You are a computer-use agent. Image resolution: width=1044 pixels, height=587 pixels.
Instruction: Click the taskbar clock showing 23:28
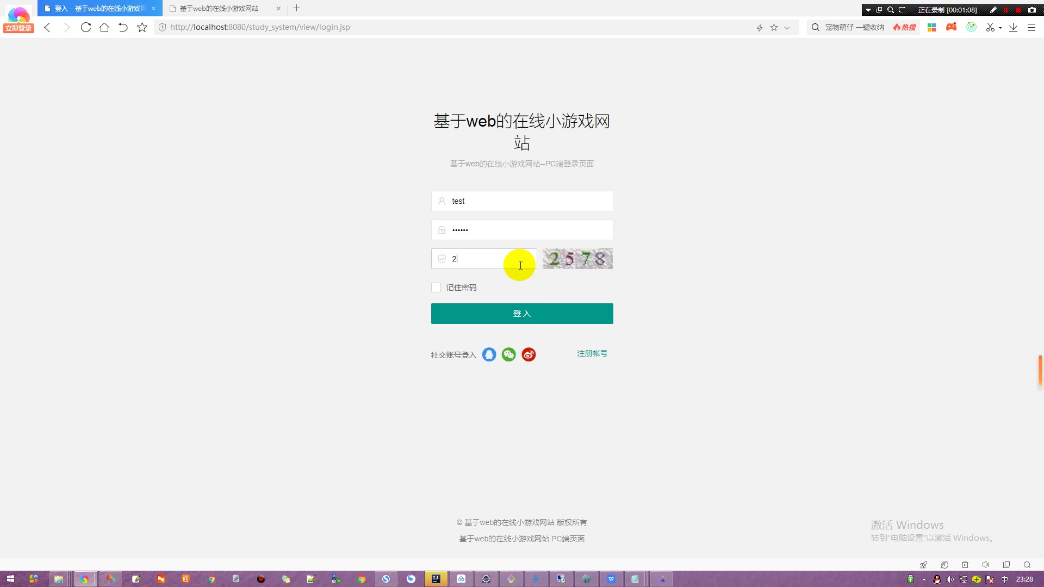click(x=1024, y=579)
